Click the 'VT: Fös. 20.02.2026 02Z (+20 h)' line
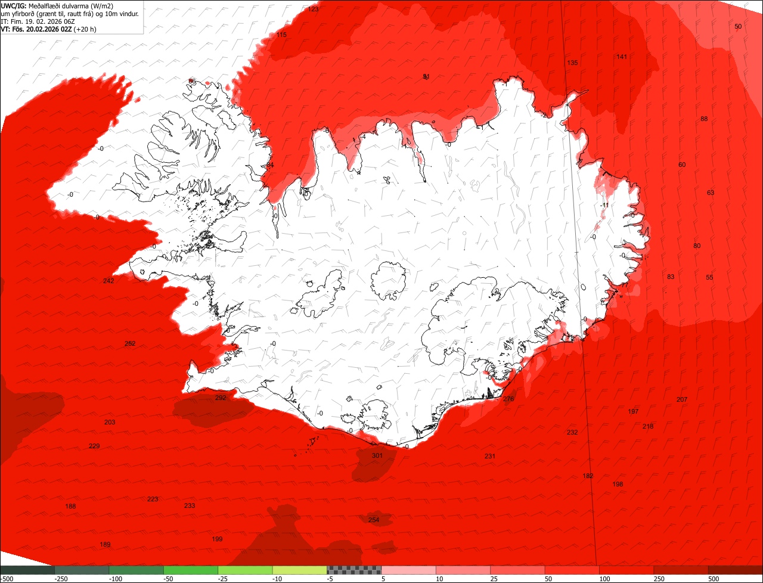 click(x=49, y=29)
